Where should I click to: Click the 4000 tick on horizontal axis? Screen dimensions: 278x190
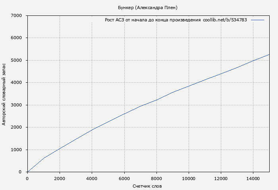(92, 179)
